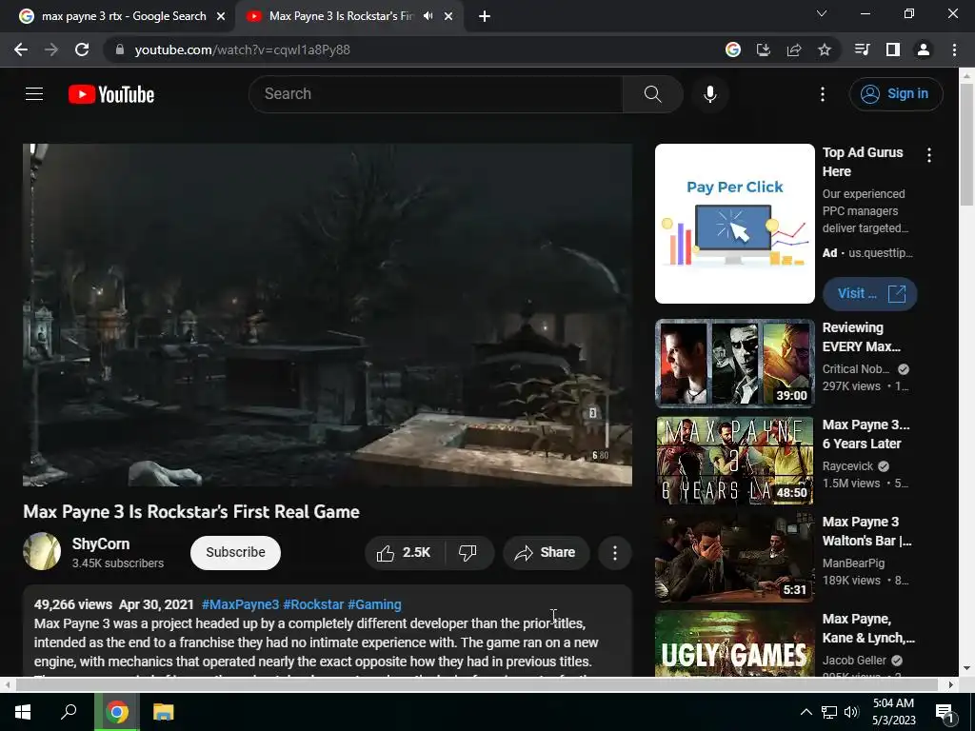975x731 pixels.
Task: Focus the YouTube Search field
Action: click(x=436, y=94)
